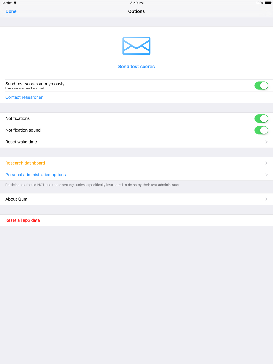Click the clock time in status bar
Image resolution: width=273 pixels, height=364 pixels.
click(137, 3)
